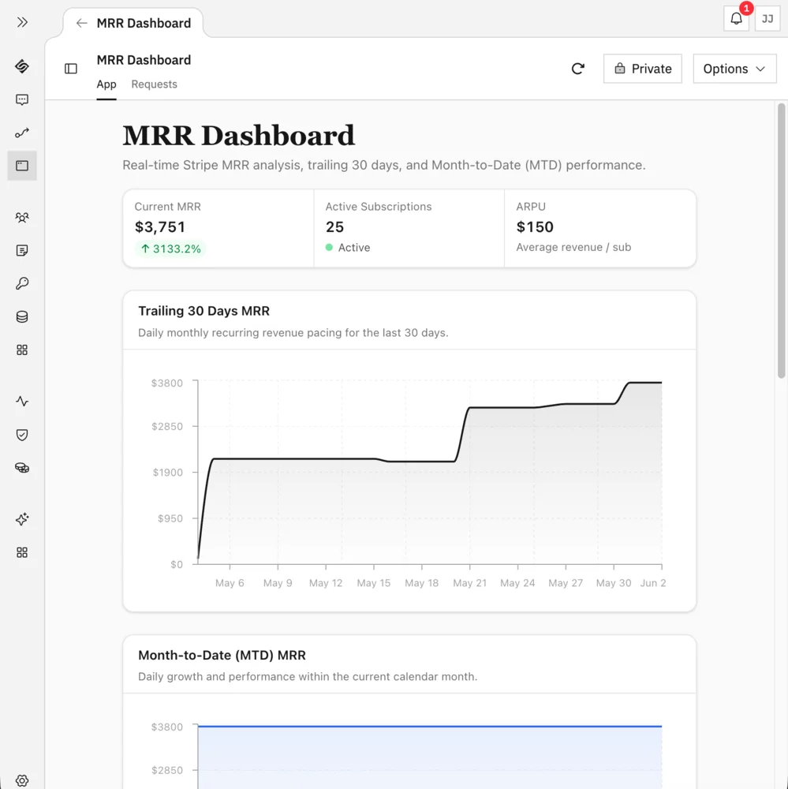Open the JJ user avatar menu

point(767,19)
